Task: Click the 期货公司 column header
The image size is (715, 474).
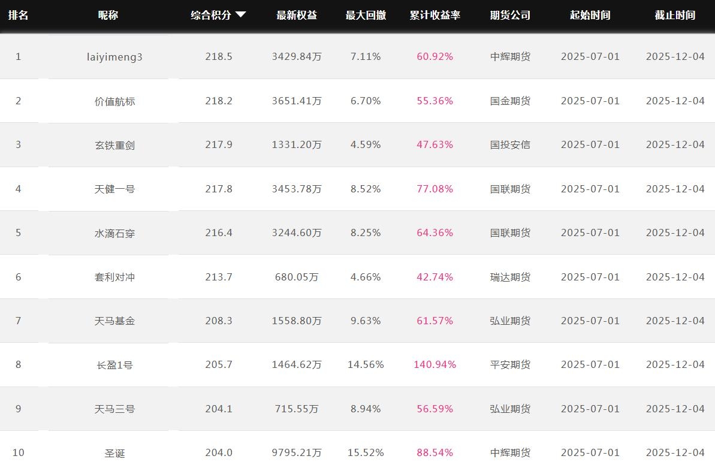Action: (510, 16)
